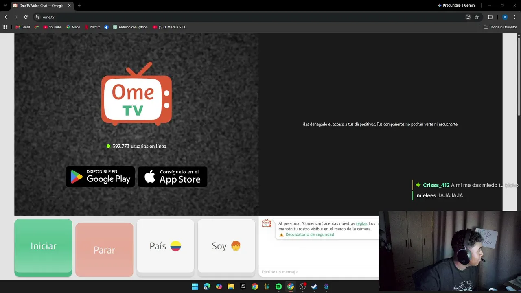Open the tab search dropdown arrow
Viewport: 521px width, 293px height.
click(x=5, y=5)
